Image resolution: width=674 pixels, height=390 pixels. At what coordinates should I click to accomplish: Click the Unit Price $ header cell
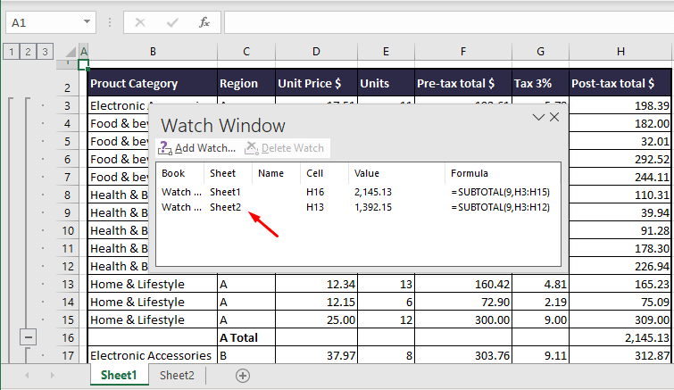coord(316,83)
